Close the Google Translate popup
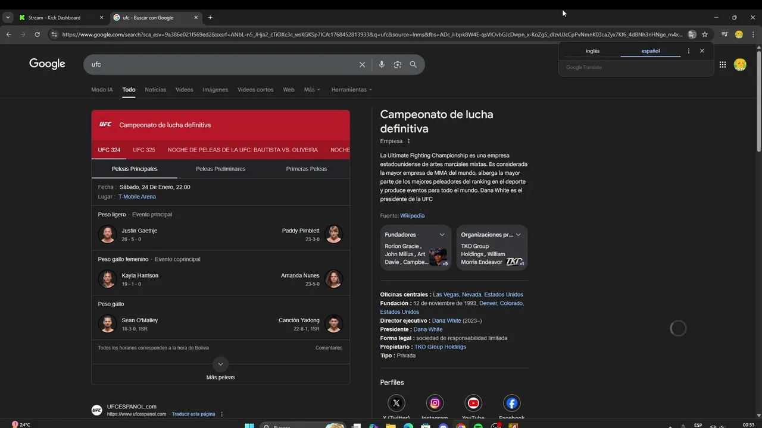This screenshot has width=762, height=428. pyautogui.click(x=702, y=51)
